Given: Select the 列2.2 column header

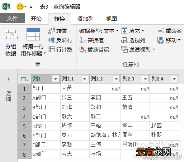Looking at the screenshot, I should (x=105, y=79).
